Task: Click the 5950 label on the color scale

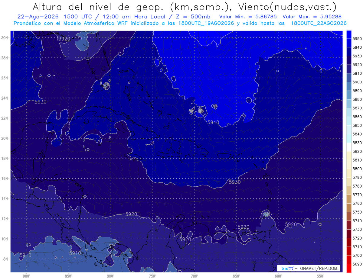Action: 358,39
